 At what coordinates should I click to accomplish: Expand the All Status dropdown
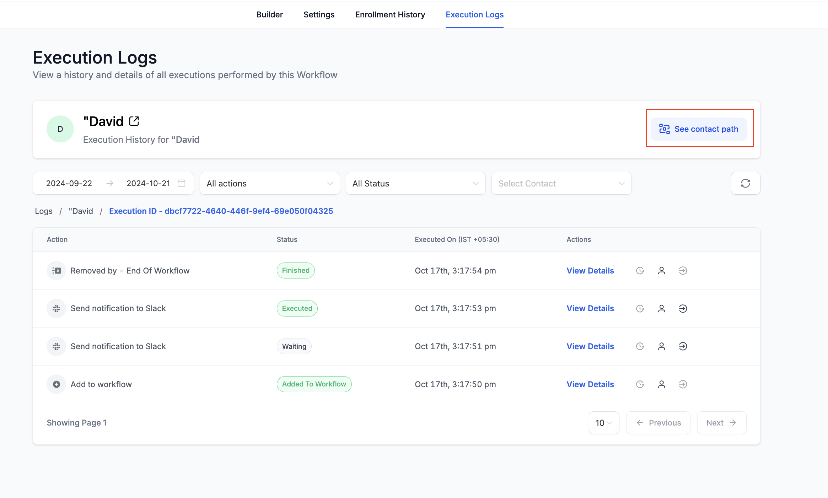pos(415,183)
